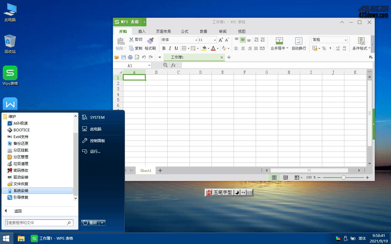This screenshot has width=391, height=244.
Task: Click the 搜索程序和文件 search box
Action: [x=37, y=223]
